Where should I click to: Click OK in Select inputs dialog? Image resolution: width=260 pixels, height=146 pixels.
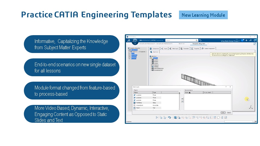pyautogui.click(x=223, y=112)
